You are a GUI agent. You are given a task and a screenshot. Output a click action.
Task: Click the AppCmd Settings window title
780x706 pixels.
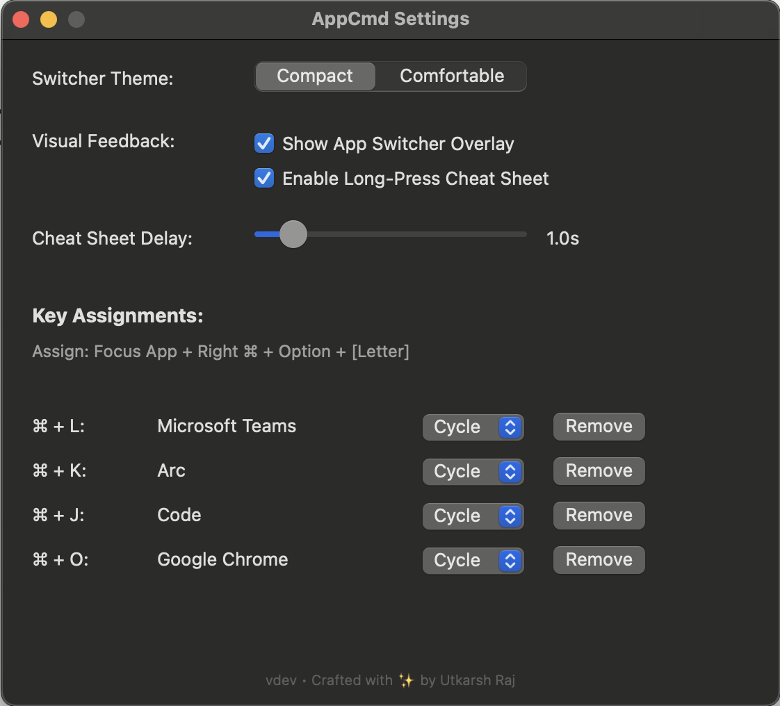[x=390, y=19]
